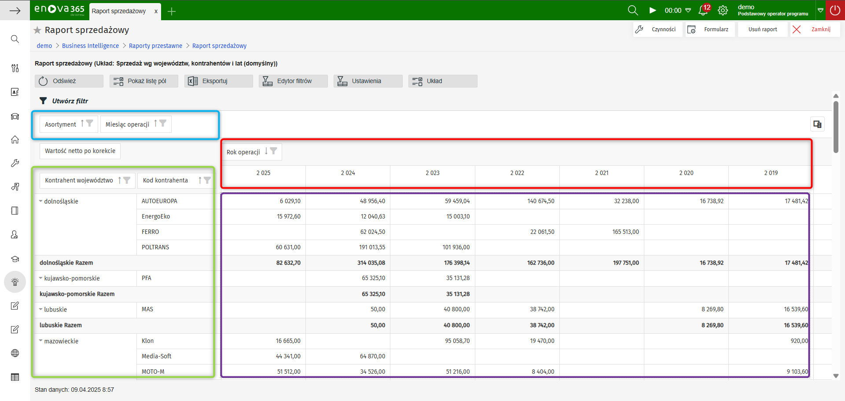
Task: Toggle filter on Rok operacji field
Action: 274,151
